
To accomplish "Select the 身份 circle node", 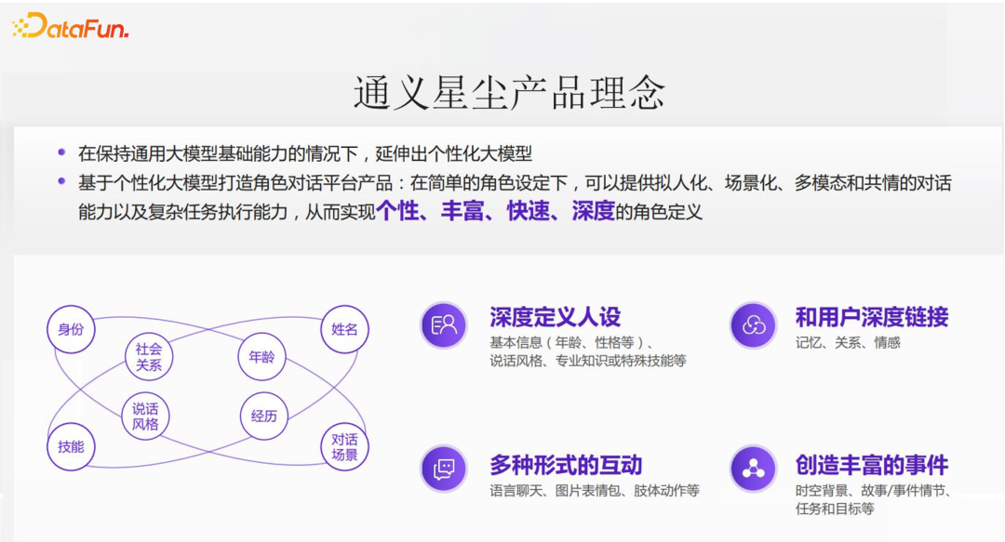I will pos(71,329).
